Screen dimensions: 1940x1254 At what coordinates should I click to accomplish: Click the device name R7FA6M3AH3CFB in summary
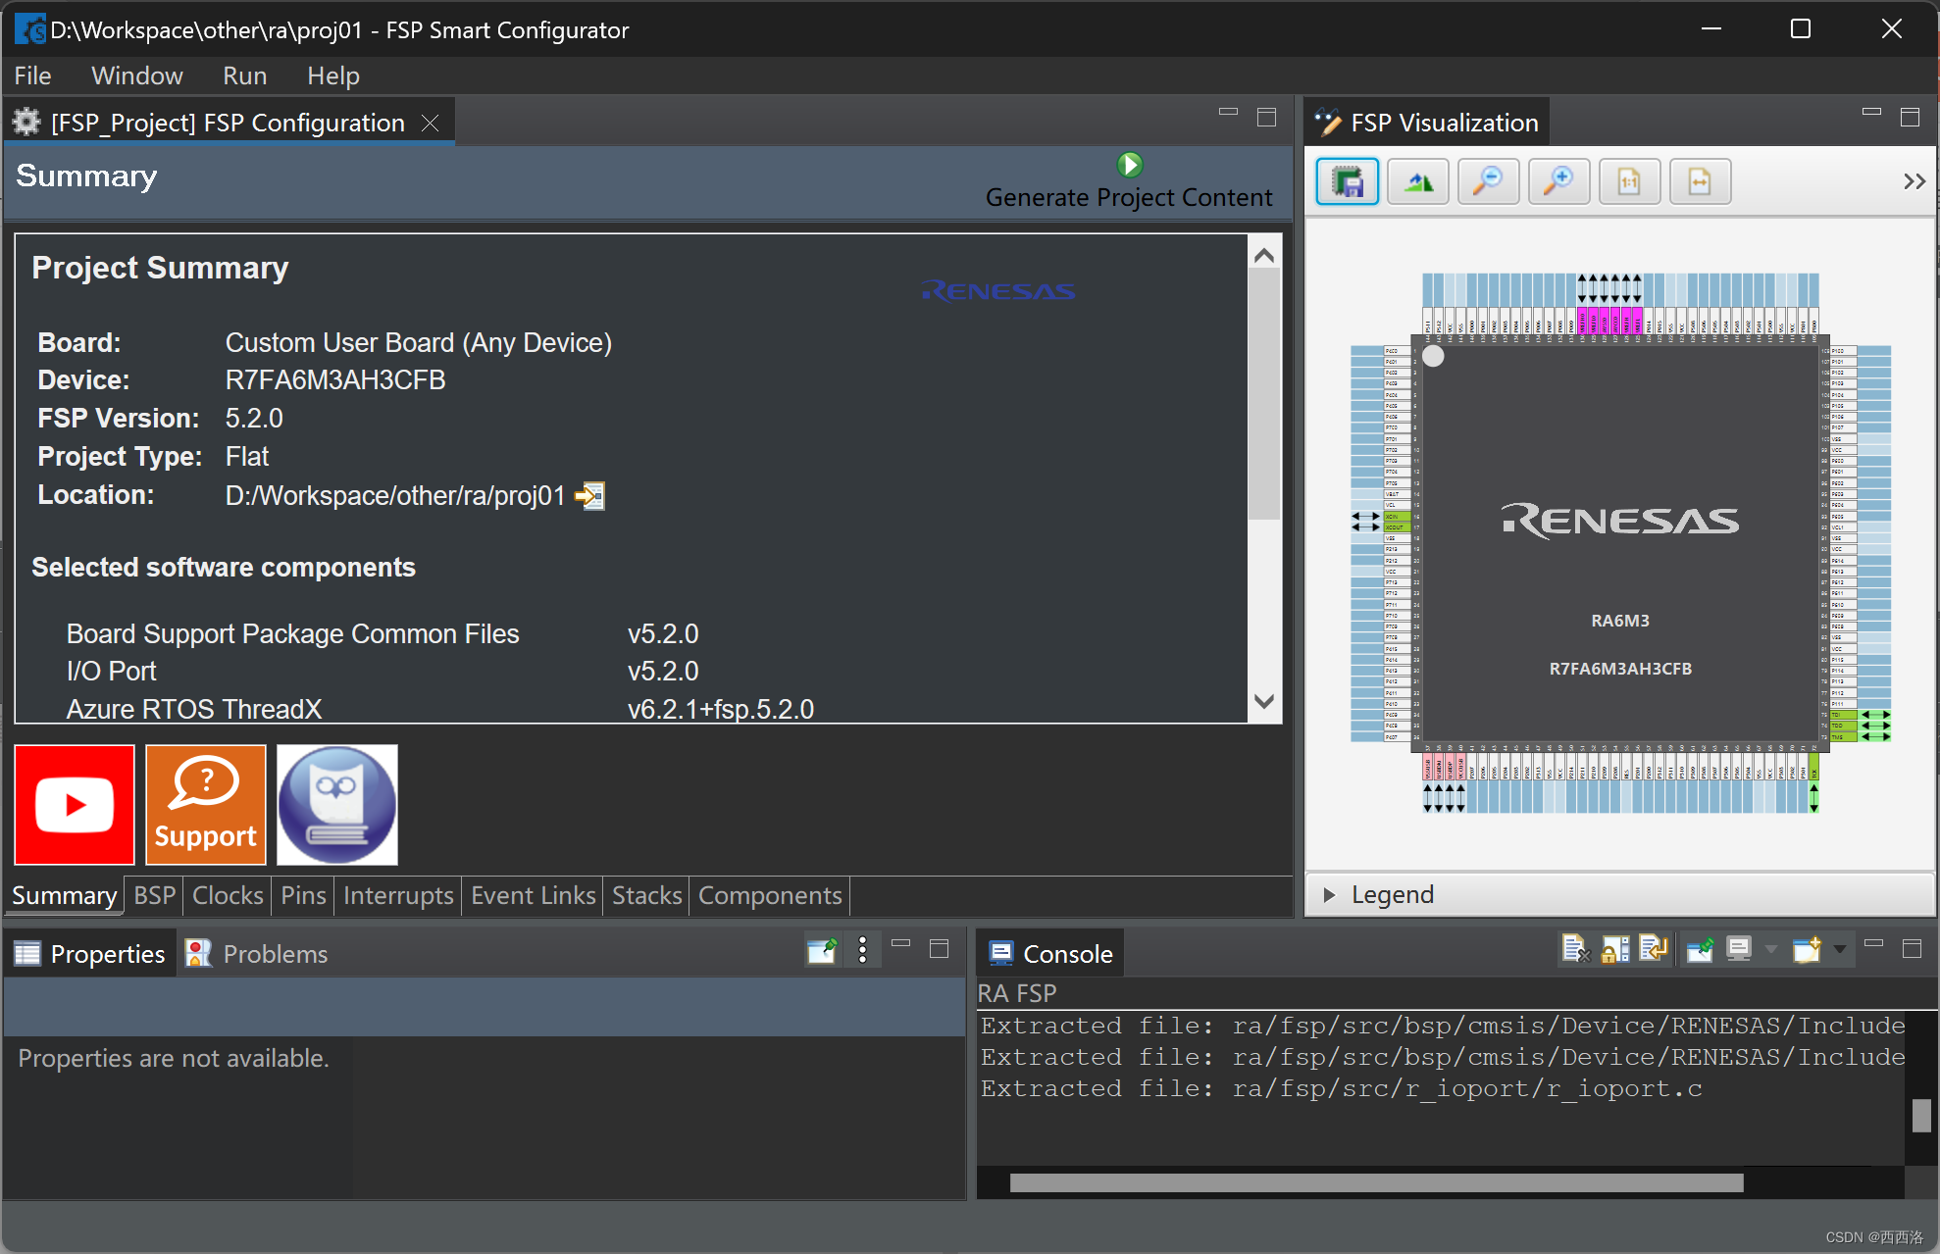(335, 380)
